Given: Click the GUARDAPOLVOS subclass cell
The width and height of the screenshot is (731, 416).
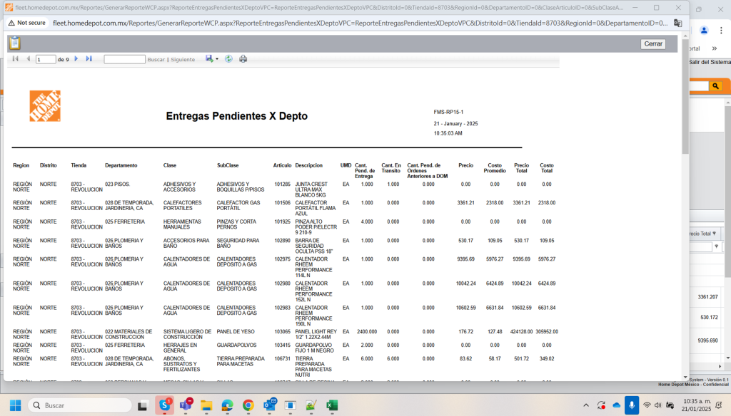Looking at the screenshot, I should pyautogui.click(x=236, y=345).
